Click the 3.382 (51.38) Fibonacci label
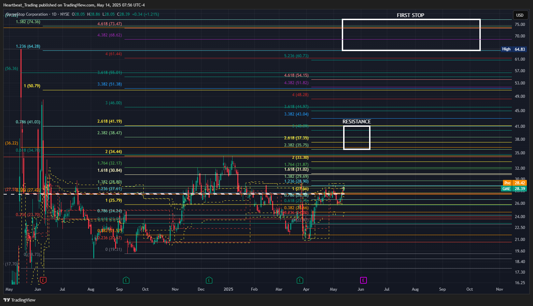This screenshot has width=533, height=306. pyautogui.click(x=110, y=84)
